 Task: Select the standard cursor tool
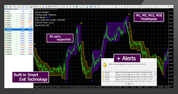pyautogui.click(x=100, y=7)
